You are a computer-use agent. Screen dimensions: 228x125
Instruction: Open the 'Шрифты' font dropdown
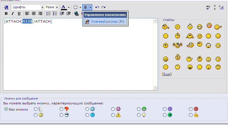tap(43, 7)
